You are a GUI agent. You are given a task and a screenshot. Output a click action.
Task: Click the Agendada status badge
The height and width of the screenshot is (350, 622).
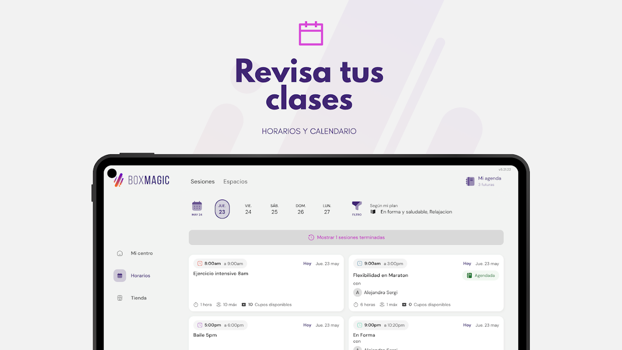pos(480,276)
